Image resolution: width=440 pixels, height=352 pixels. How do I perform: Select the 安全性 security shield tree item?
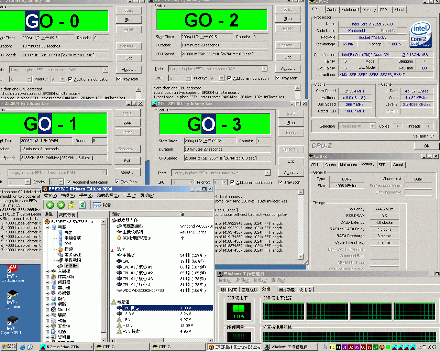click(x=64, y=326)
